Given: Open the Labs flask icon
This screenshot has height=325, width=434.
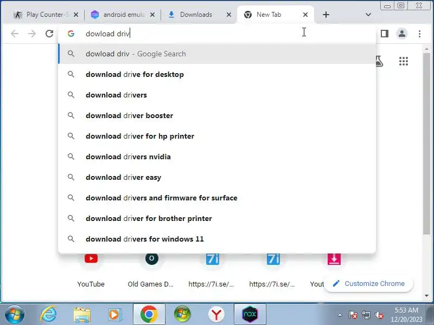Looking at the screenshot, I should [379, 61].
